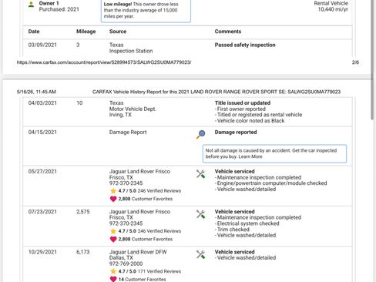The width and height of the screenshot is (376, 282).
Task: Click the '10,440 mi/yr' value
Action: tap(333, 9)
